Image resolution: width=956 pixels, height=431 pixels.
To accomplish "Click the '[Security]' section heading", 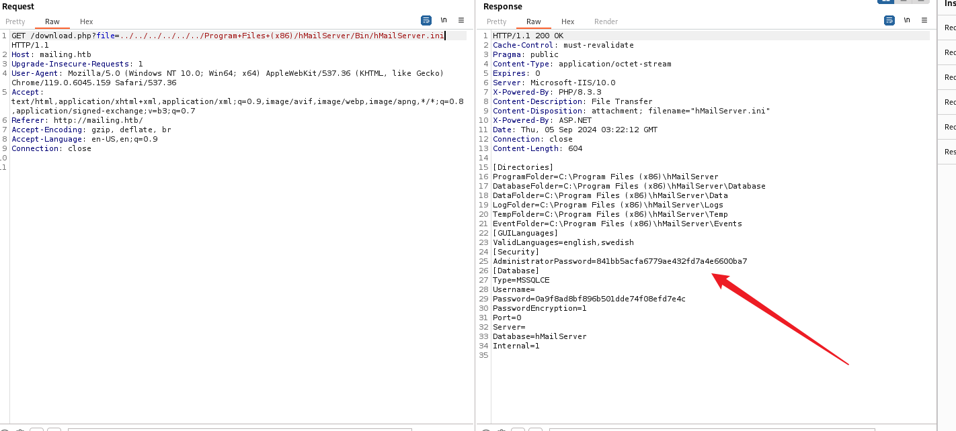I will (516, 252).
